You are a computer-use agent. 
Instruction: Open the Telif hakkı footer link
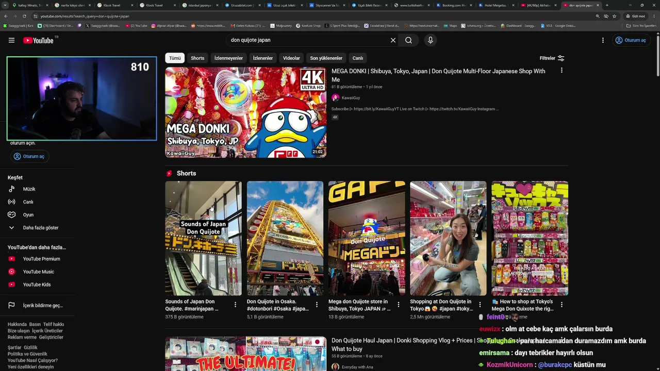[x=54, y=325]
